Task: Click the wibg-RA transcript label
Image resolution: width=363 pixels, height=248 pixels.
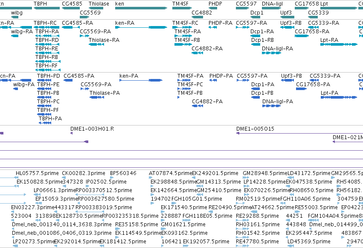Action: coord(22,32)
